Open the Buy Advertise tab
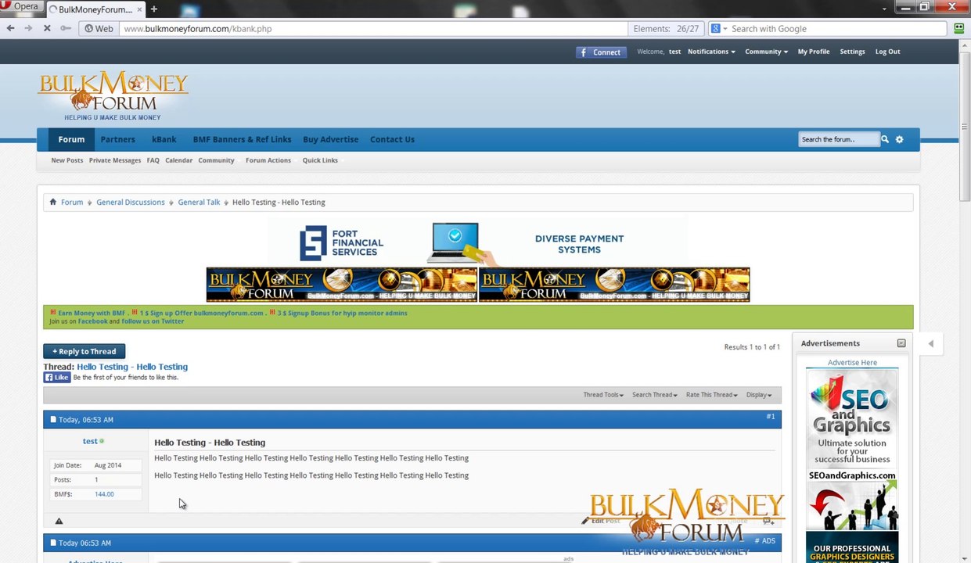Viewport: 971px width, 563px height. pos(330,139)
